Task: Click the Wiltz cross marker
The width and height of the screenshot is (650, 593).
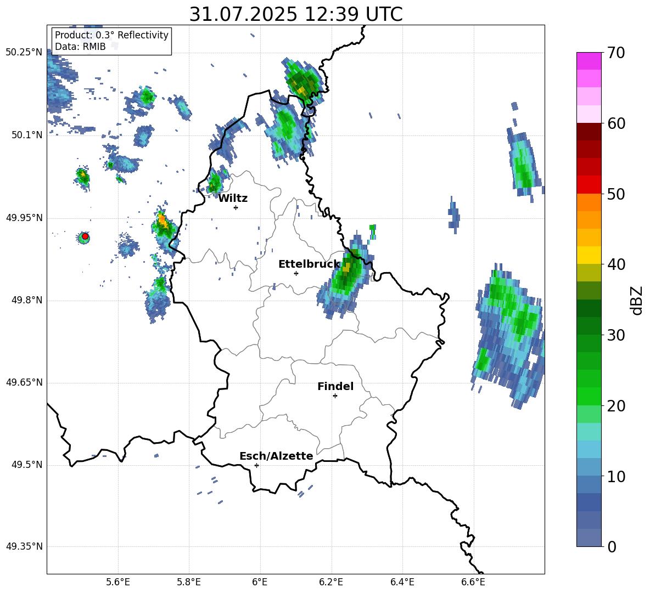Action: click(x=236, y=207)
